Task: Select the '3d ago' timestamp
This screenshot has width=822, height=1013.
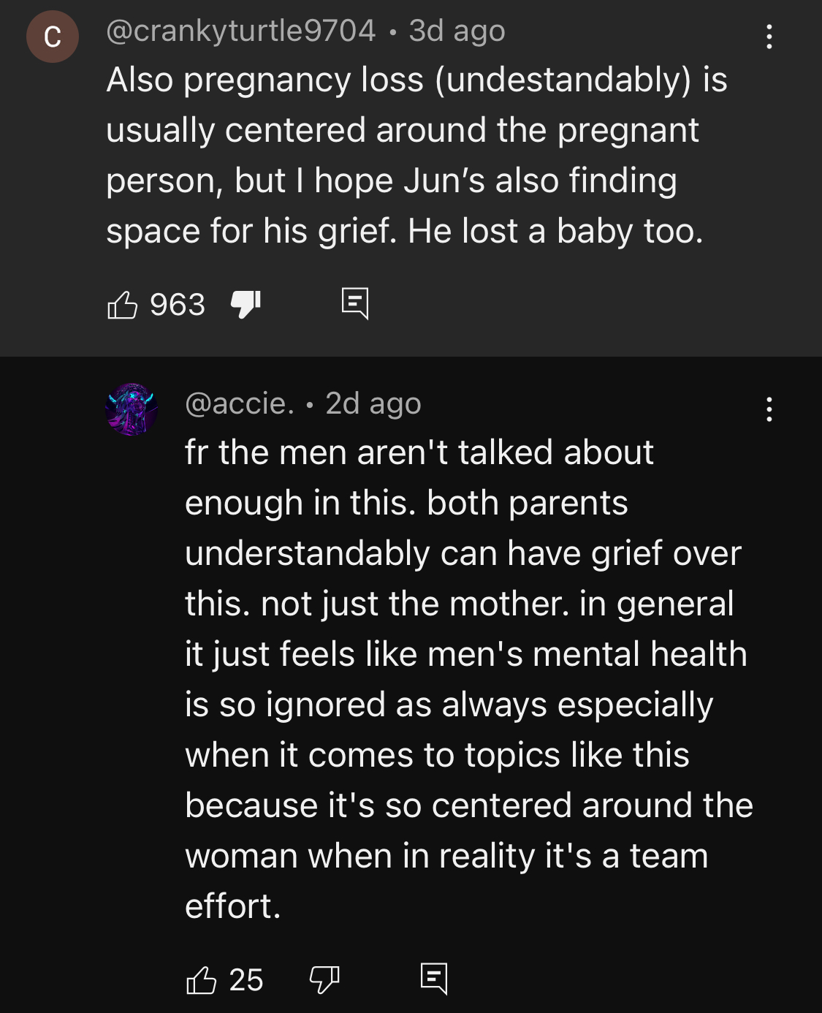Action: (457, 31)
